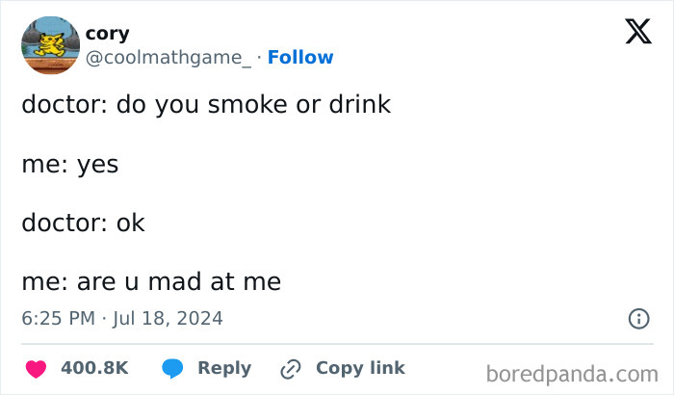This screenshot has height=395, width=674.
Task: Click the 'me: are u mad at me' line
Action: (x=151, y=282)
